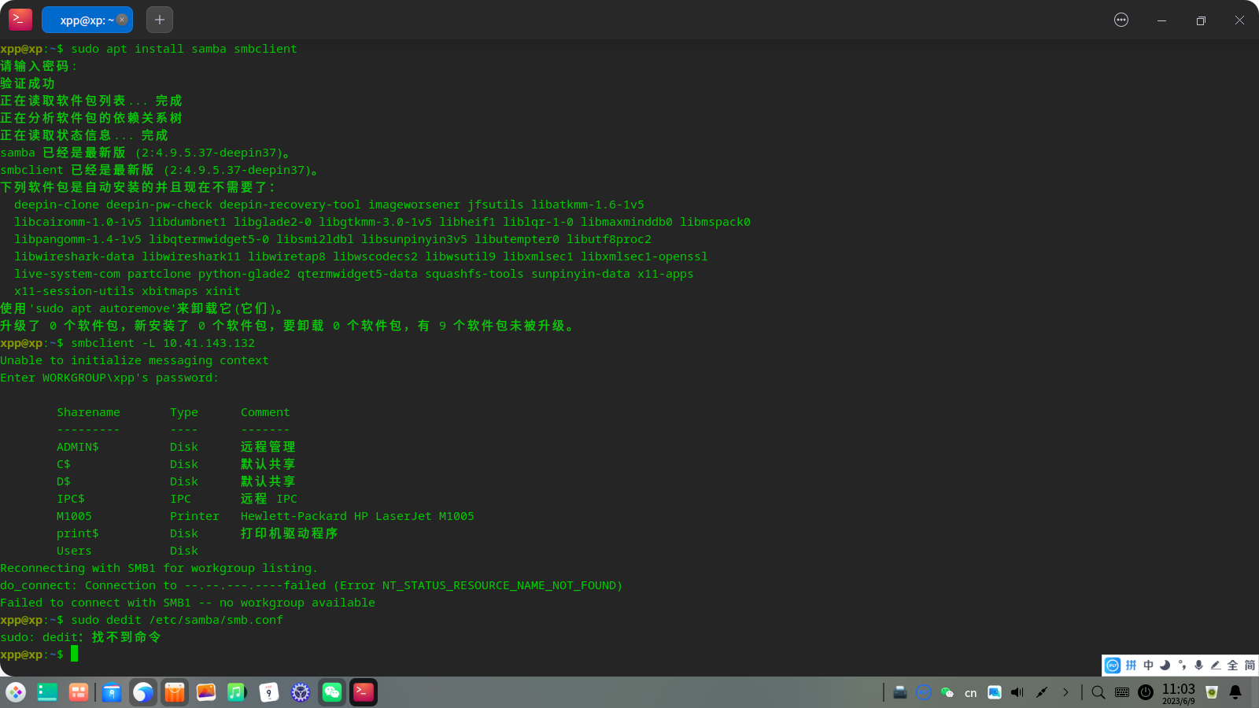
Task: Open the volume control in the tray
Action: coord(1017,692)
